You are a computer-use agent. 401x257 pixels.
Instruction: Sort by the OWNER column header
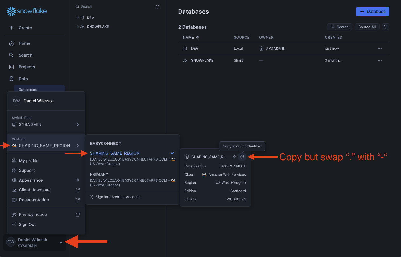click(x=266, y=38)
